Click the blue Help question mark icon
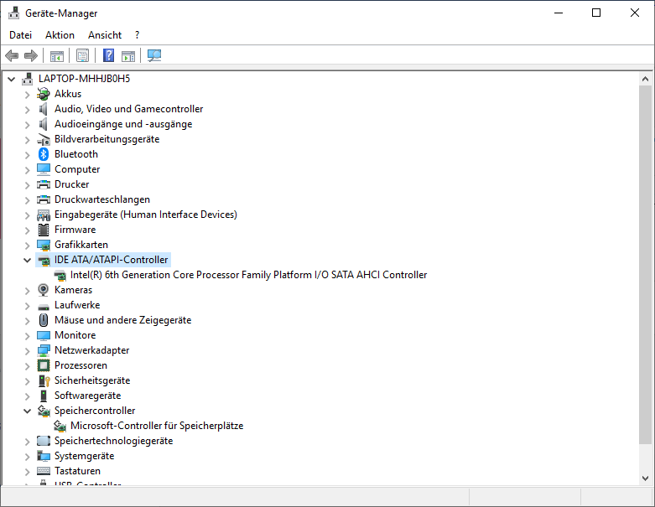 click(x=109, y=55)
